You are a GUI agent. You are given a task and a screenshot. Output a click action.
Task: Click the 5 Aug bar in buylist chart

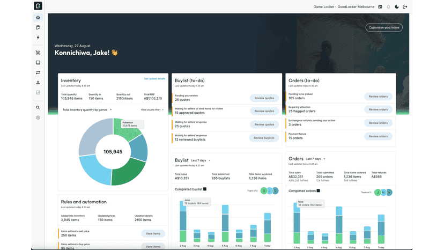[x=225, y=223]
